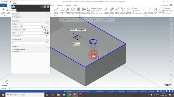The height and width of the screenshot is (97, 174).
Task: Open the Radius value dropdown
Action: pyautogui.click(x=46, y=24)
